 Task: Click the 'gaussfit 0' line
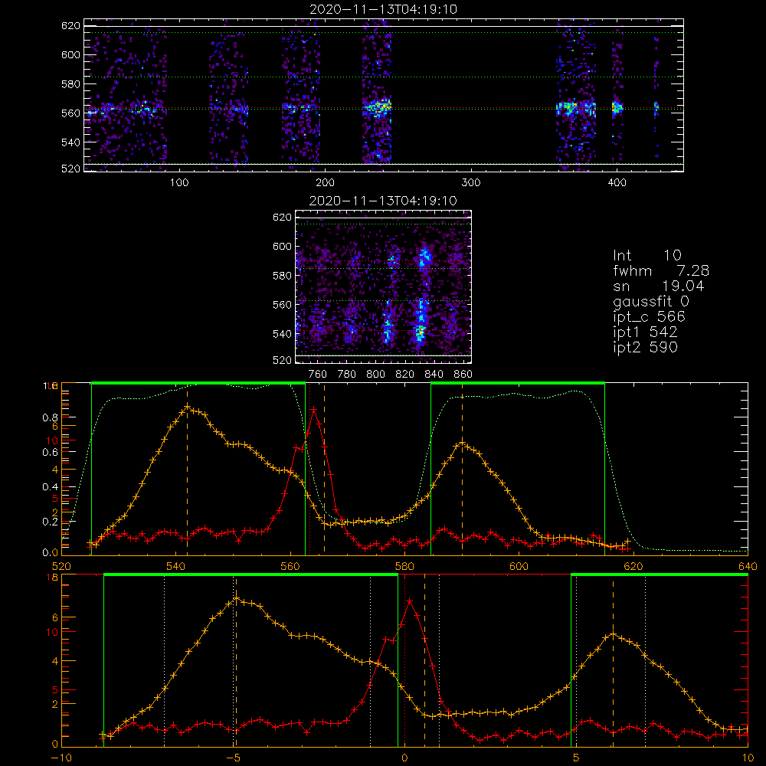pos(651,302)
